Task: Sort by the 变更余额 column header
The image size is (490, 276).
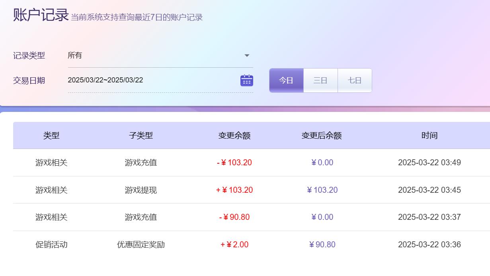Action: coord(234,135)
